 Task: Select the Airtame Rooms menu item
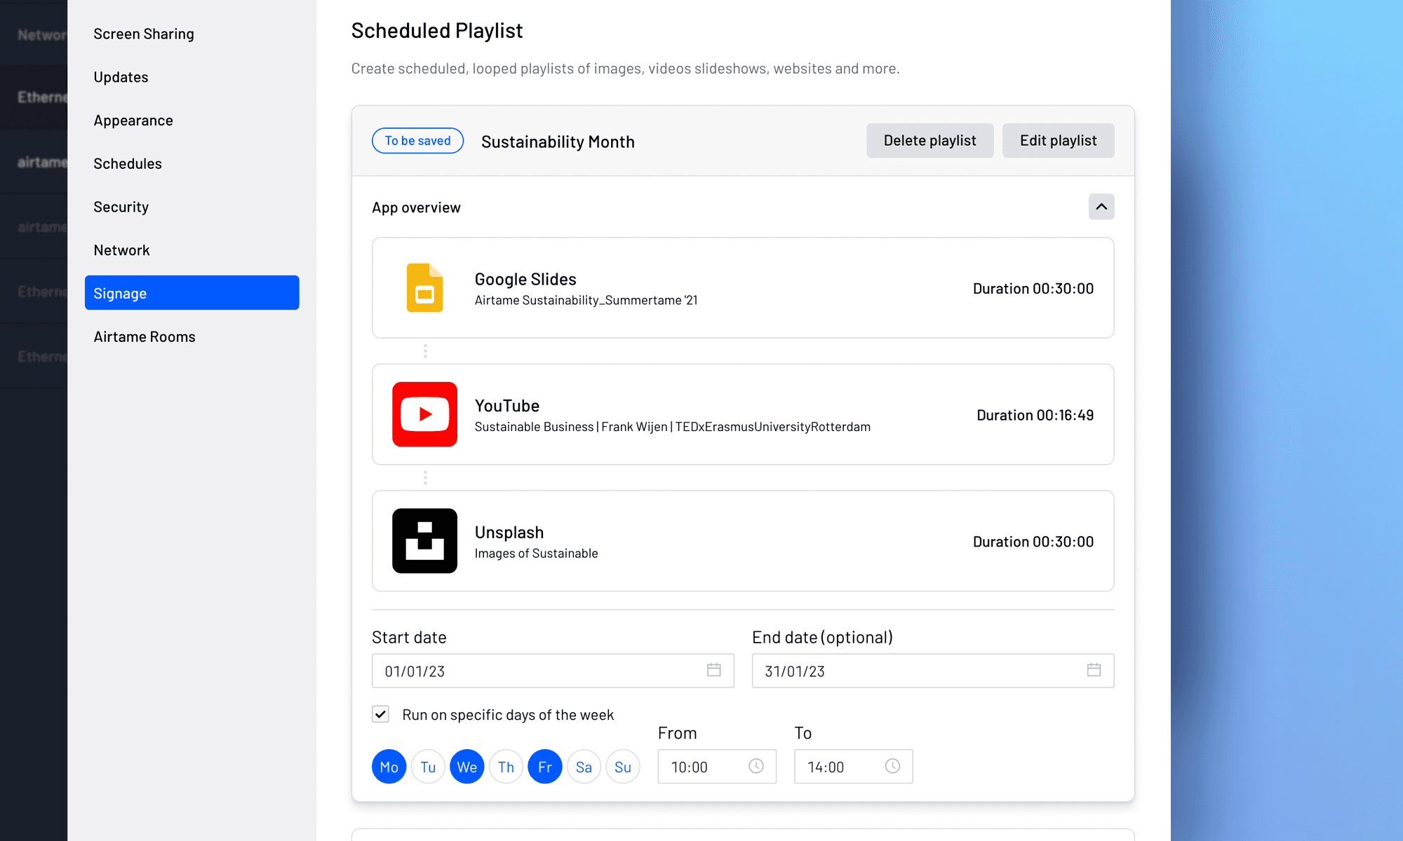click(x=145, y=336)
